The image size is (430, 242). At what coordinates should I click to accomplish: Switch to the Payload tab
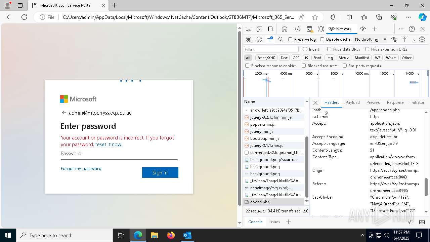(x=353, y=103)
